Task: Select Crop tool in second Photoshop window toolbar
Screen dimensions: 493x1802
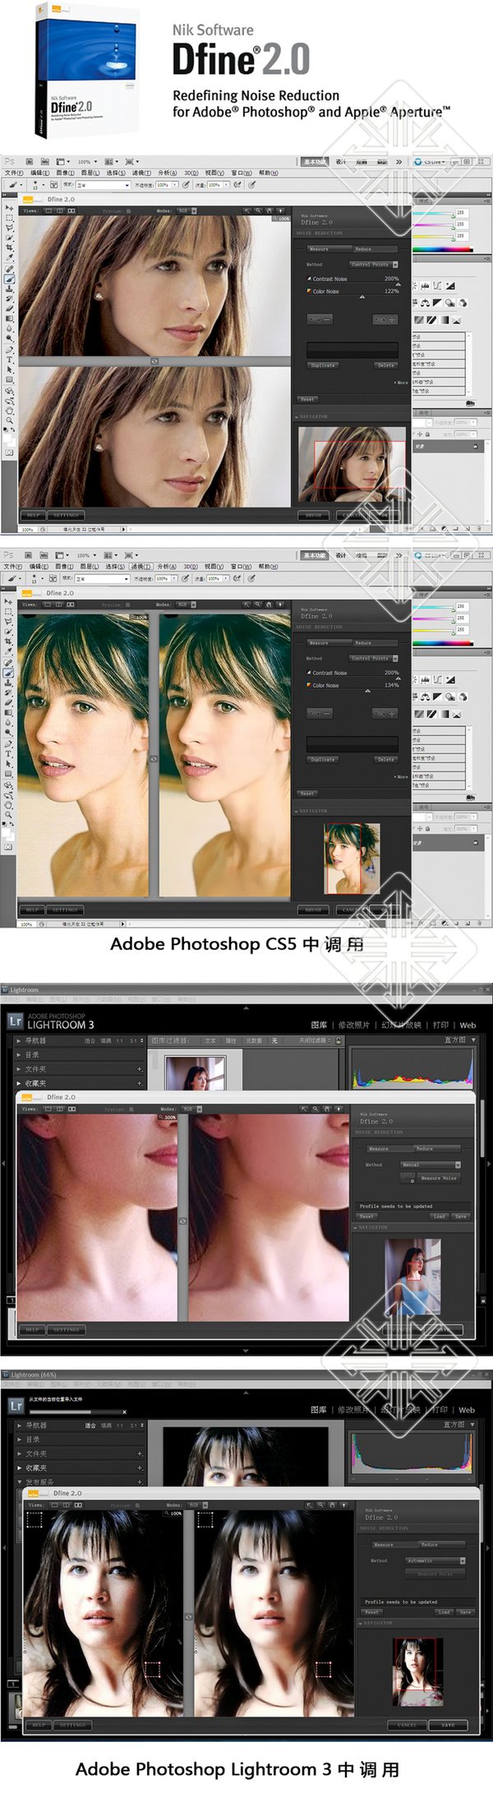Action: click(x=9, y=642)
